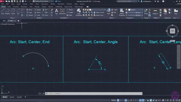This screenshot has width=181, height=102.
Task: Expand the Block panel
Action: 112,18
